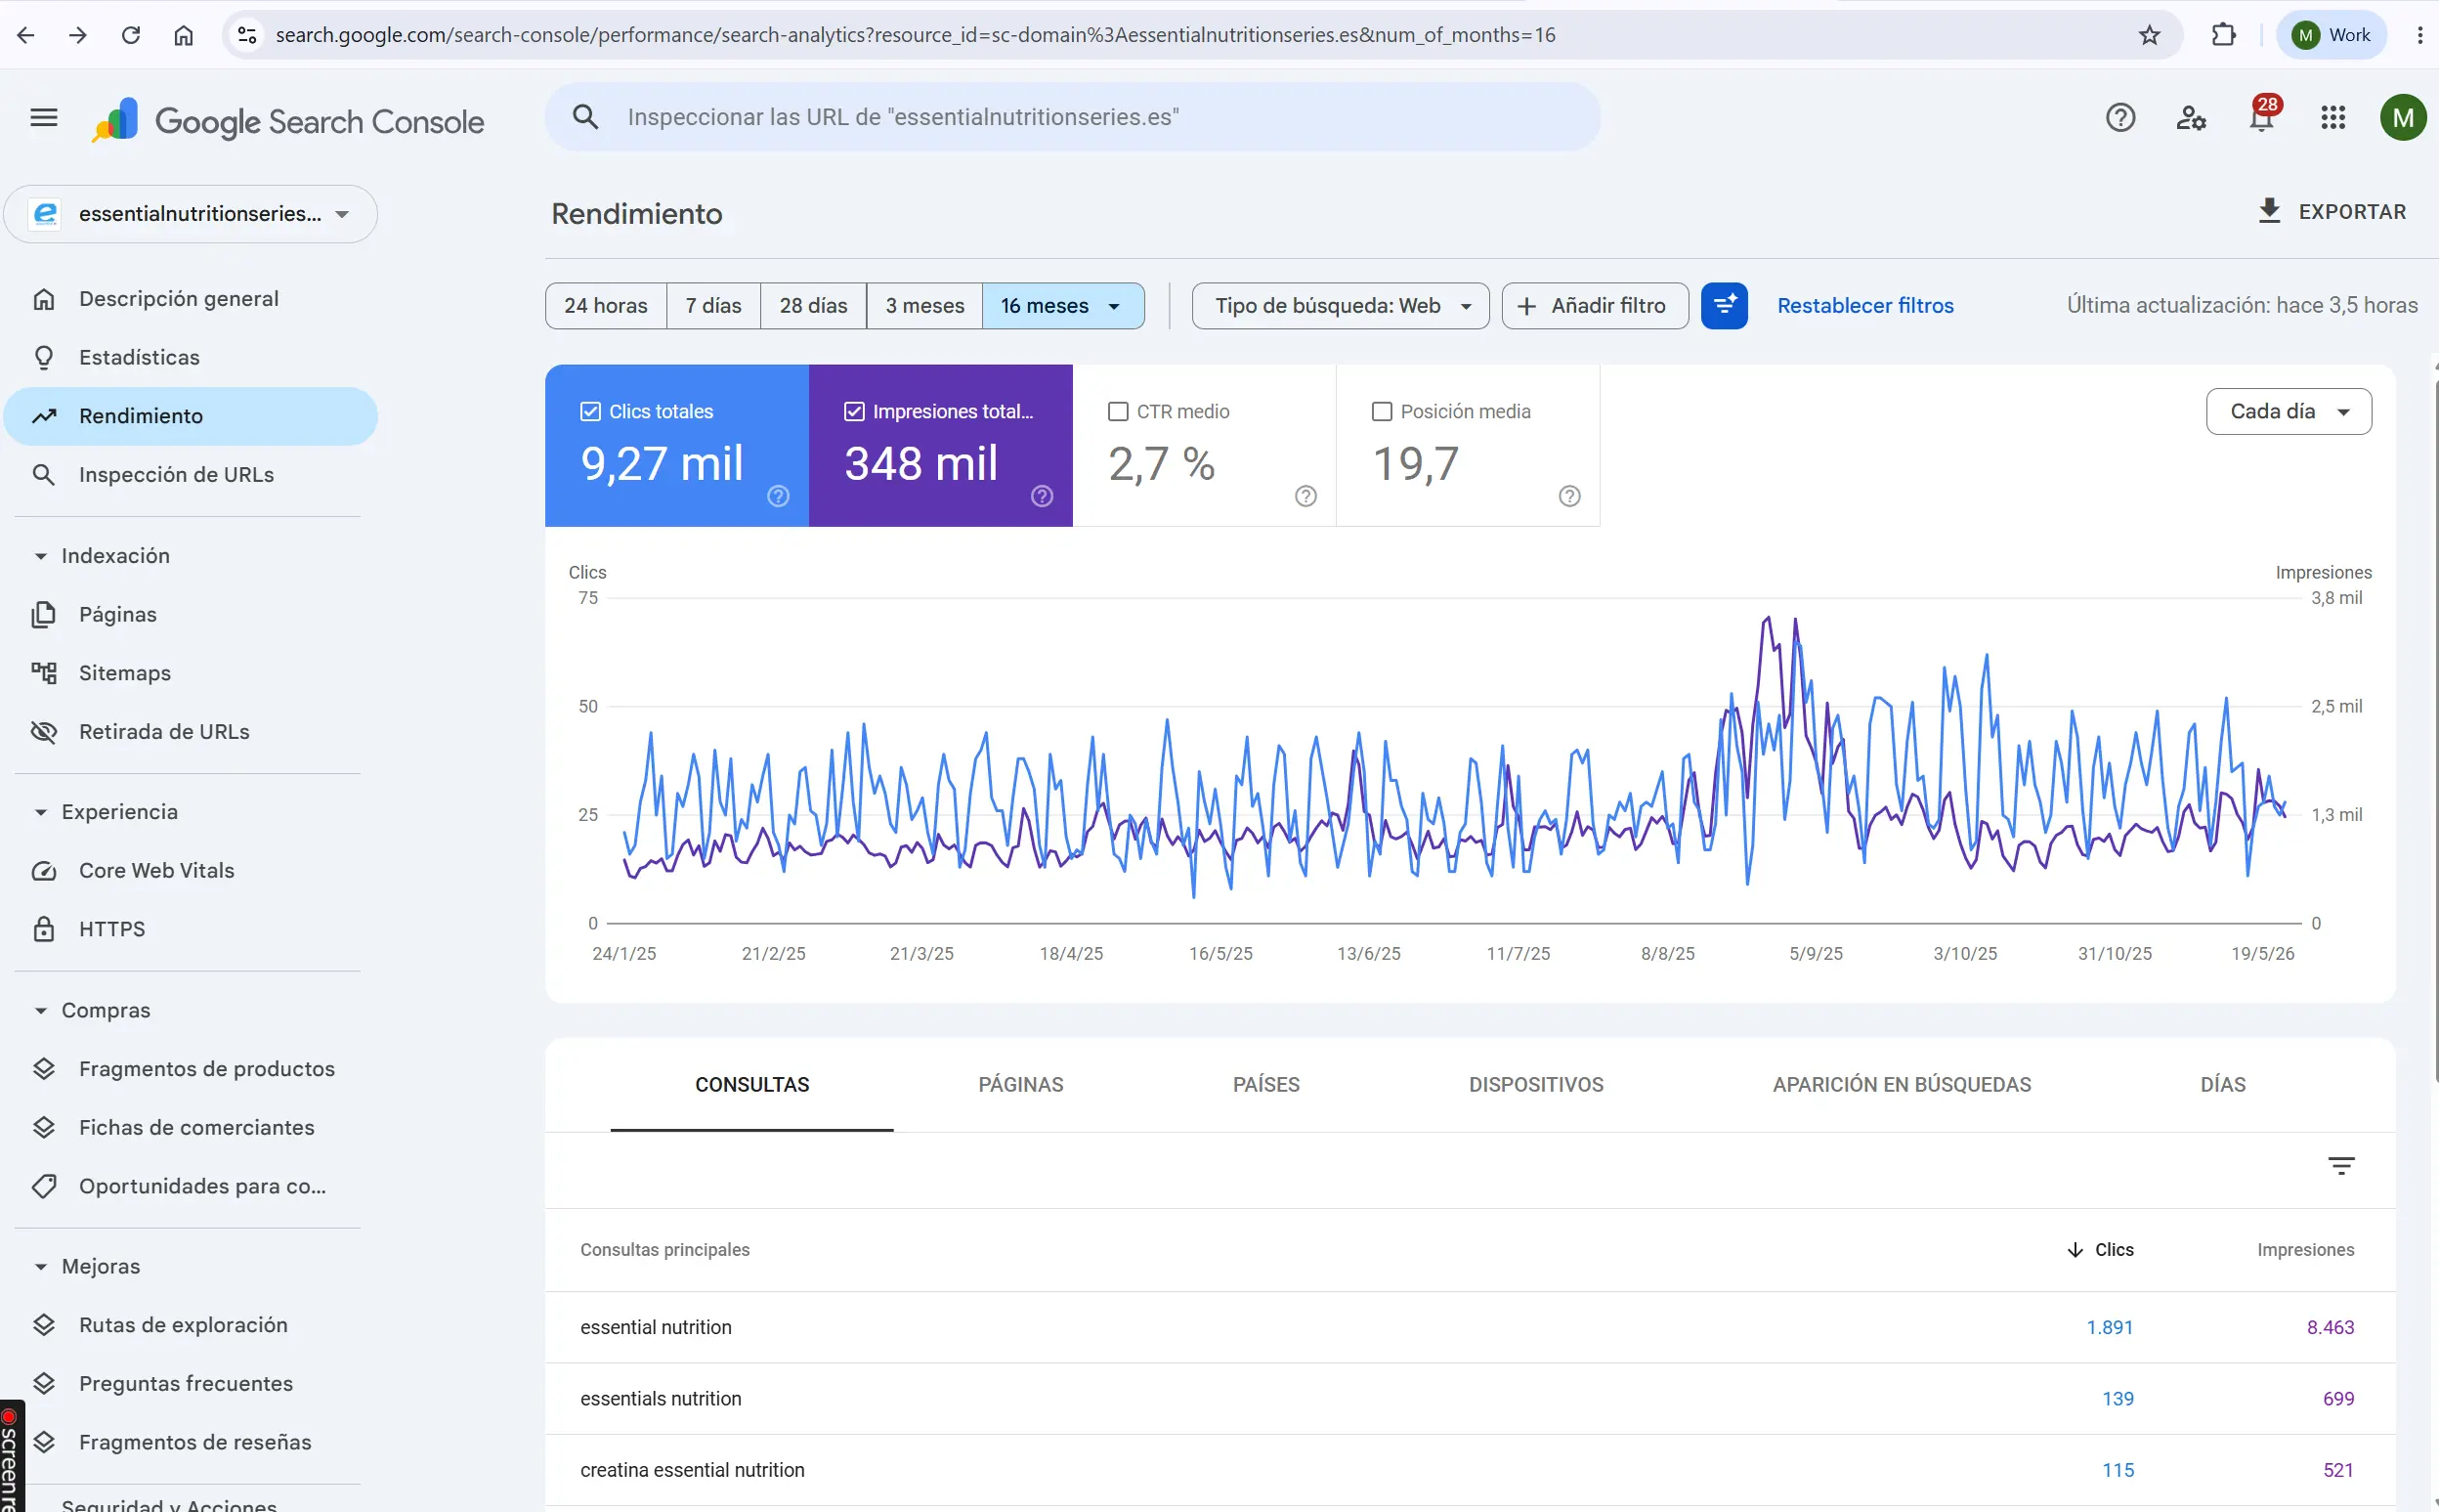Open the hamburger main menu icon
The height and width of the screenshot is (1512, 2439).
[44, 118]
